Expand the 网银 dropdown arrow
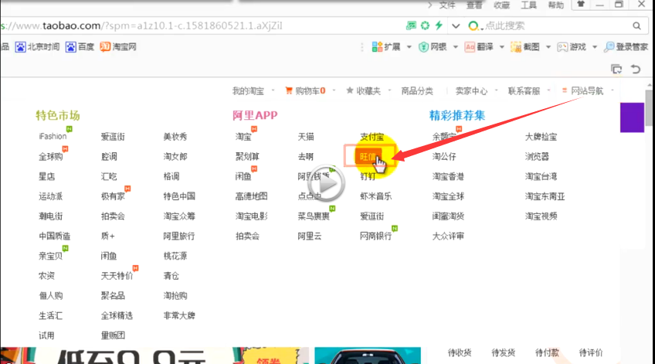This screenshot has height=364, width=655. point(455,47)
